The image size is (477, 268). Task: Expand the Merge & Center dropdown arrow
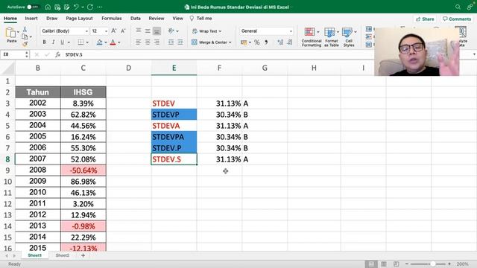coord(230,42)
